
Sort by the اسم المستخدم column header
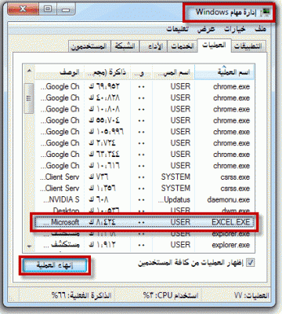tap(173, 72)
